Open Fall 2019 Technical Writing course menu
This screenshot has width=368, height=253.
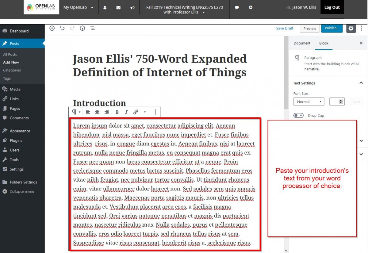185,10
